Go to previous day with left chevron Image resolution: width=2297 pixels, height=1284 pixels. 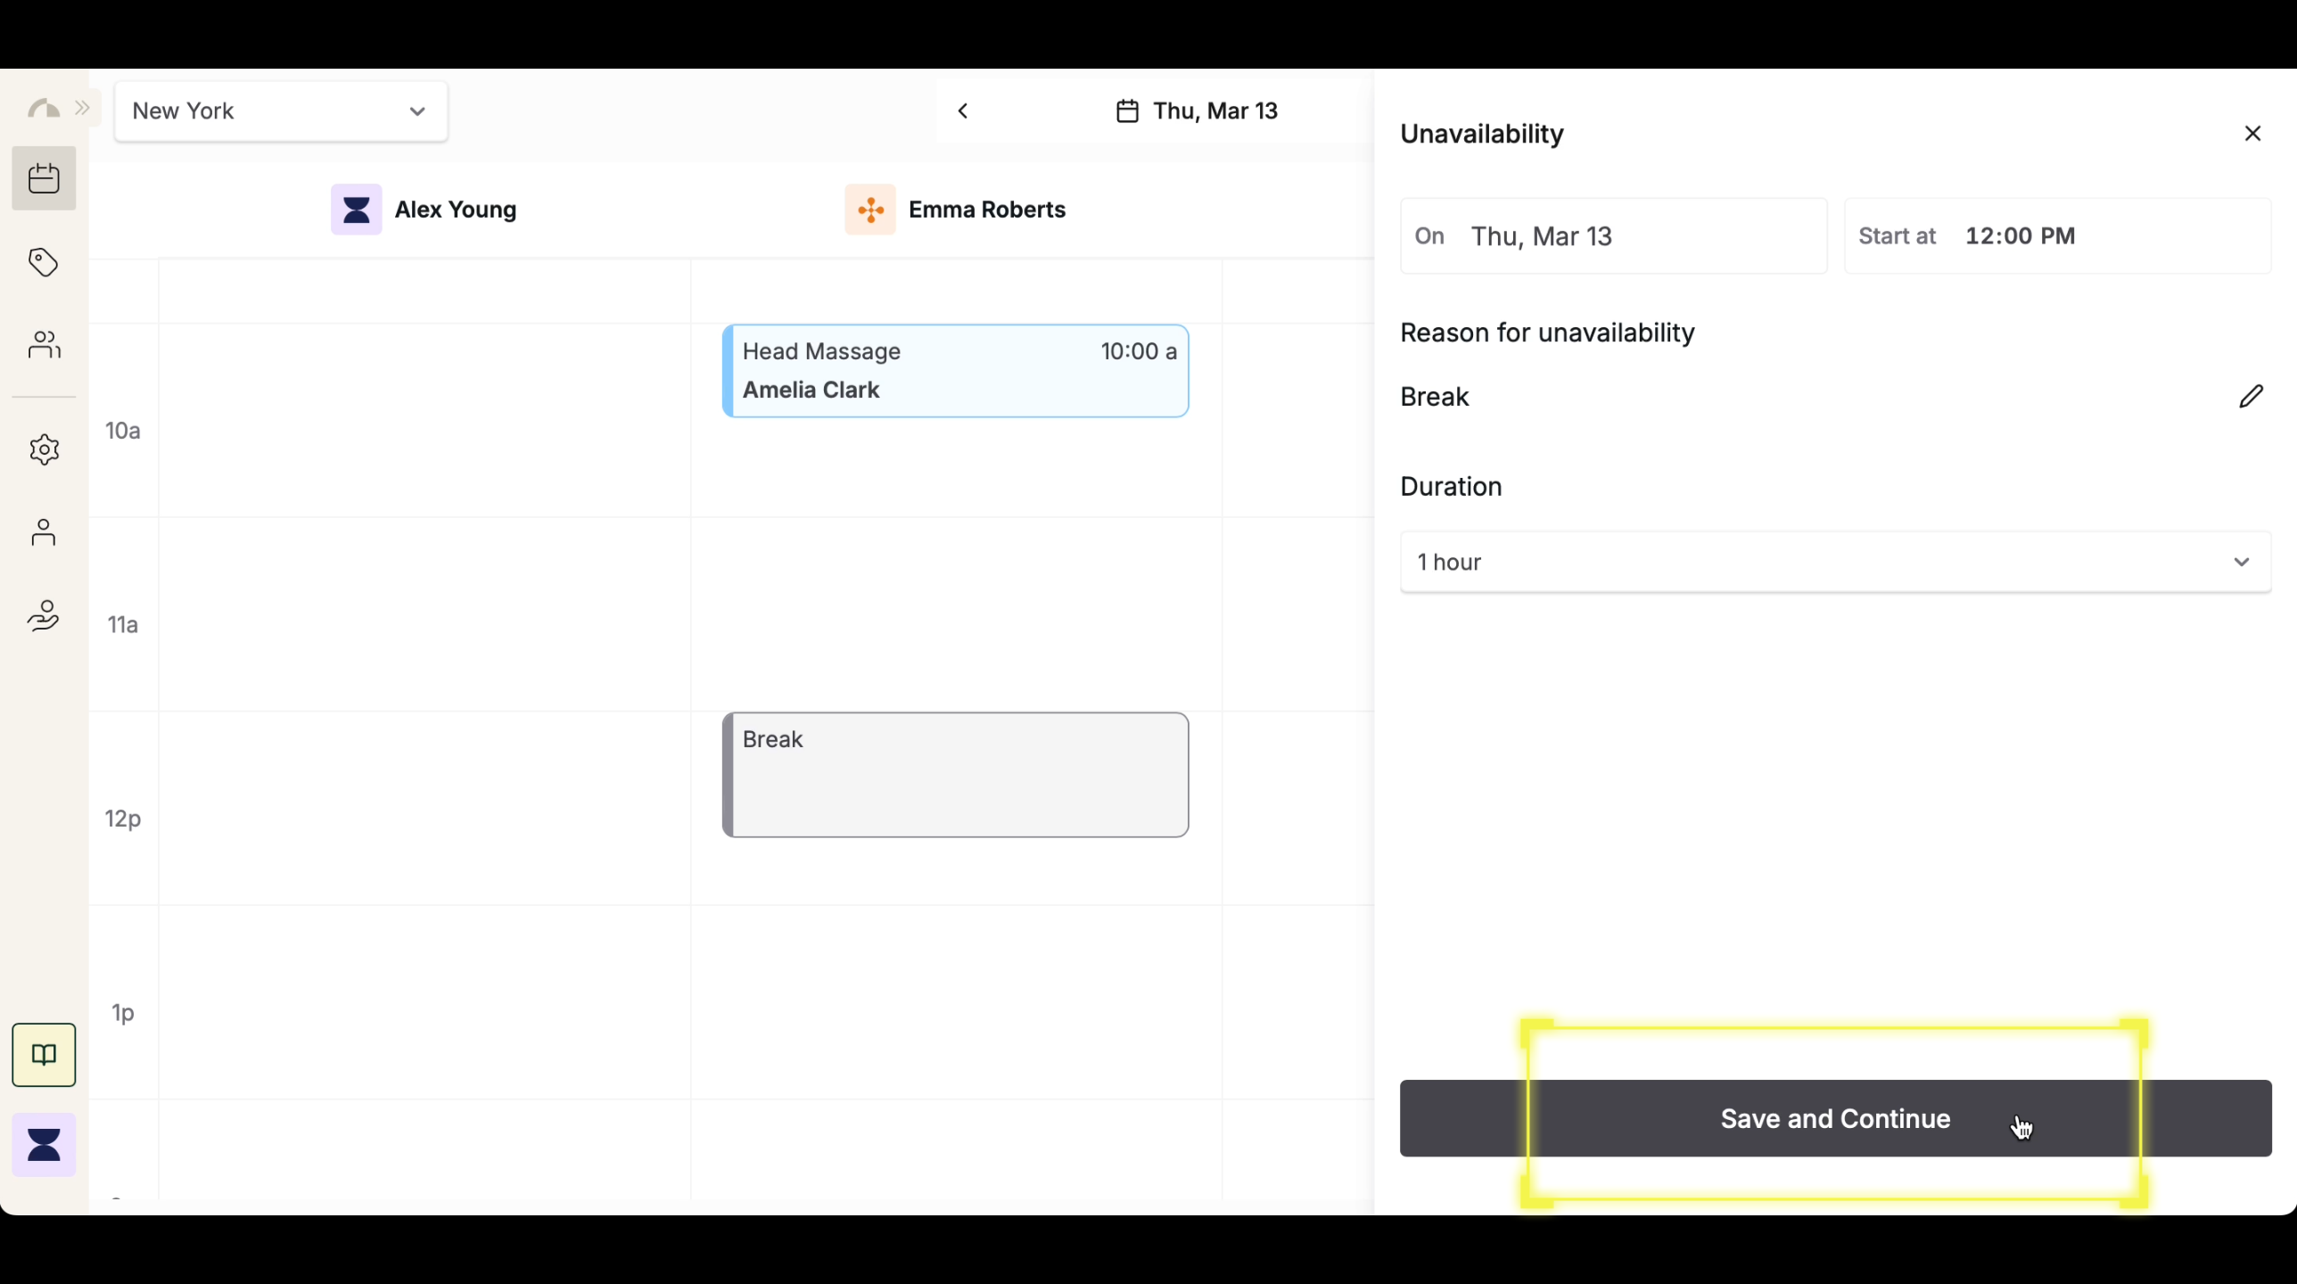click(x=963, y=111)
